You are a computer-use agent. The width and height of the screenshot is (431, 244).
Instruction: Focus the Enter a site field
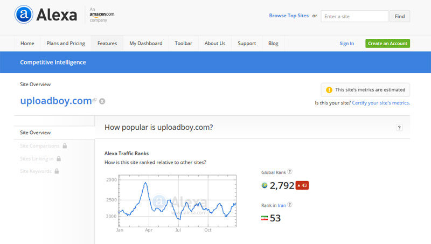(x=354, y=16)
